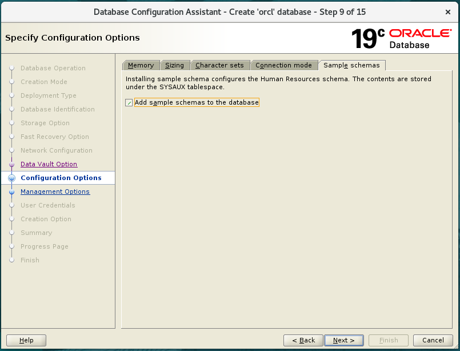The width and height of the screenshot is (460, 351).
Task: Click the Network Configuration step label
Action: [x=57, y=150]
